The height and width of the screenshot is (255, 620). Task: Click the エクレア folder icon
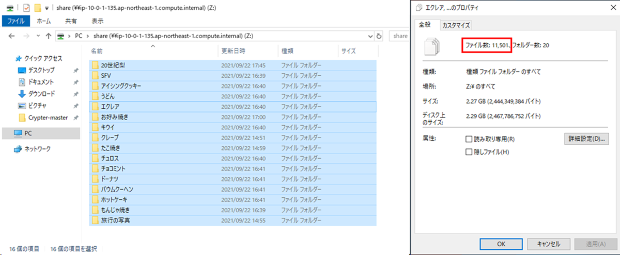[95, 107]
